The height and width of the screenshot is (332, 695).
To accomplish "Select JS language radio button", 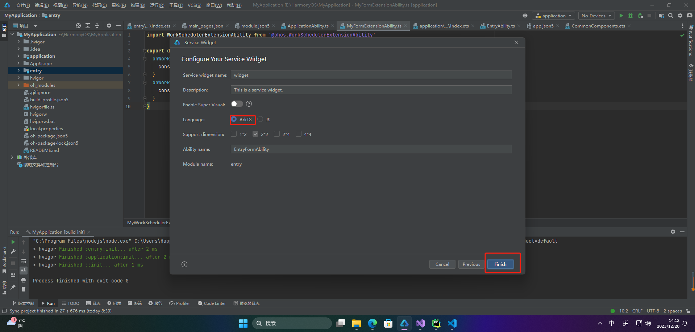I will click(x=260, y=119).
